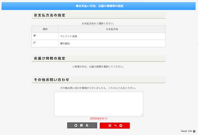The height and width of the screenshot is (135, 198).
Task: Click the right arrow icon on 次へ button
Action: coord(121,125)
